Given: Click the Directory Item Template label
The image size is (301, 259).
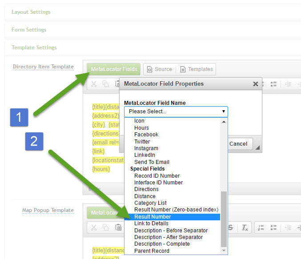Looking at the screenshot, I should click(43, 67).
